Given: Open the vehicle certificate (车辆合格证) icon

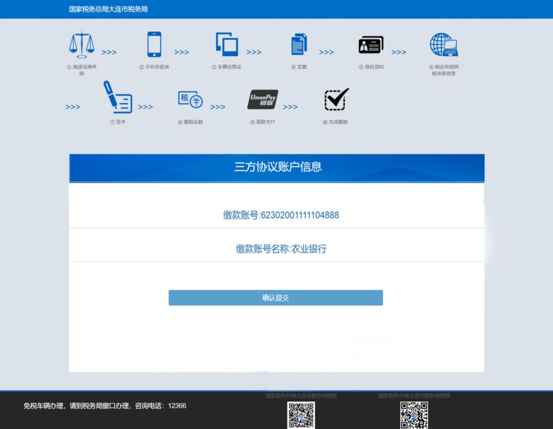Looking at the screenshot, I should coord(225,45).
